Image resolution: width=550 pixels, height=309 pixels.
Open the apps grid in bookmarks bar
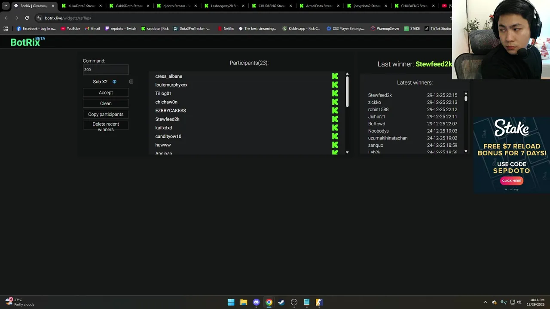pyautogui.click(x=6, y=29)
